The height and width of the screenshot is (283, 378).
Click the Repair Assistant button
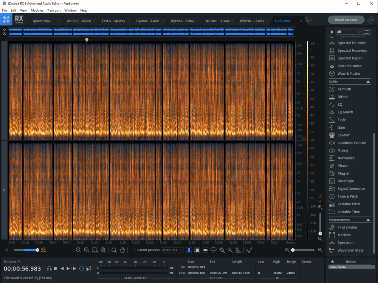coord(346,20)
